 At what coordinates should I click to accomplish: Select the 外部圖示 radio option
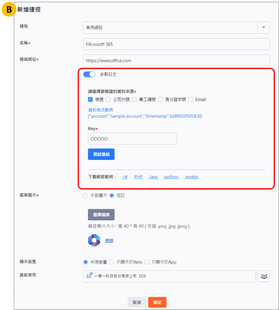click(x=86, y=196)
